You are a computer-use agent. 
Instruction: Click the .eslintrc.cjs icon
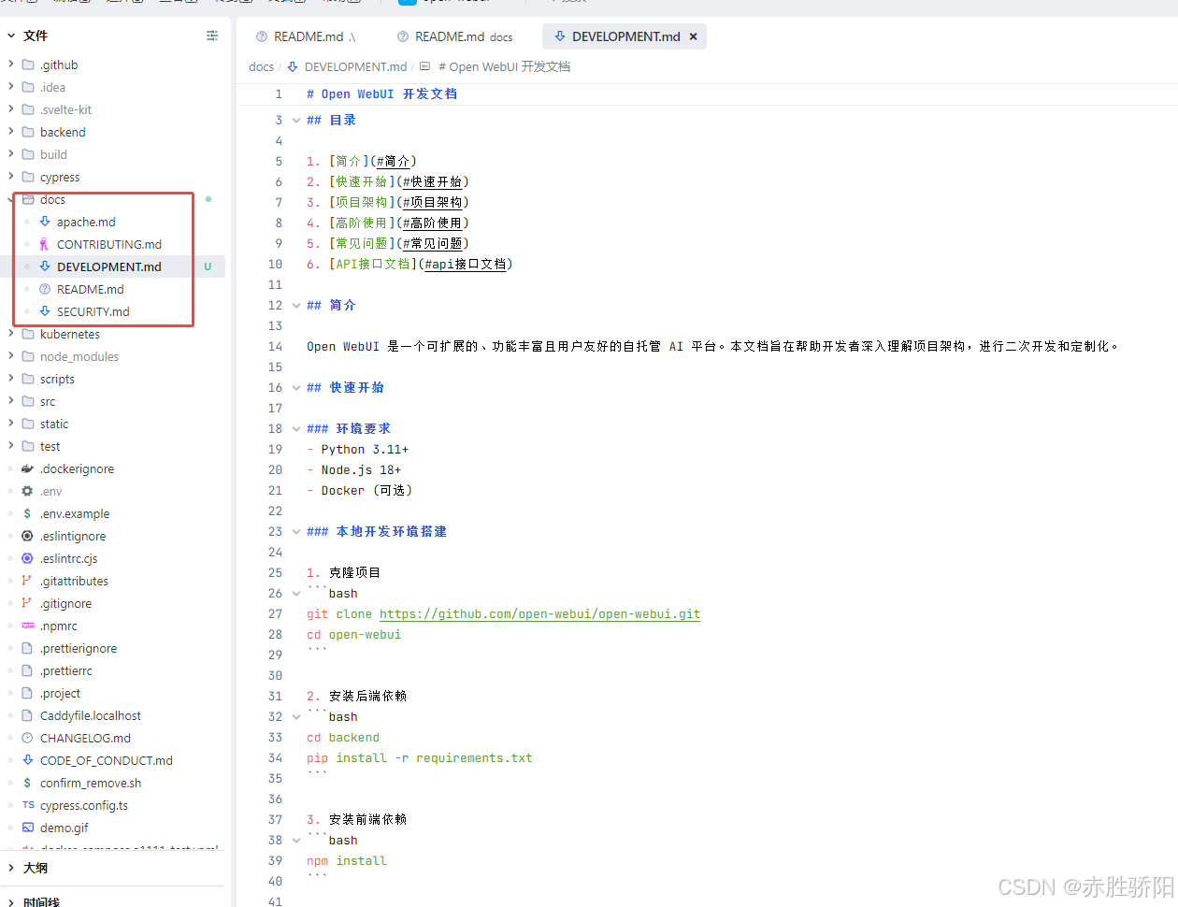(x=28, y=558)
